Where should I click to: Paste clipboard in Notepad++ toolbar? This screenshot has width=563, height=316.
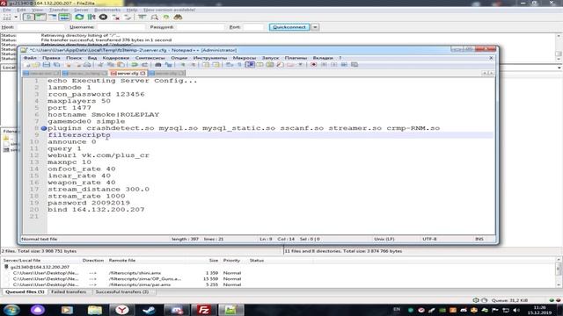click(x=121, y=65)
